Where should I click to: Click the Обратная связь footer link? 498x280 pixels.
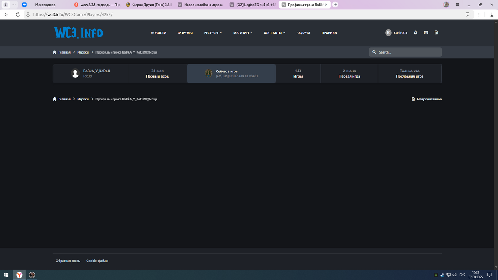click(x=68, y=261)
